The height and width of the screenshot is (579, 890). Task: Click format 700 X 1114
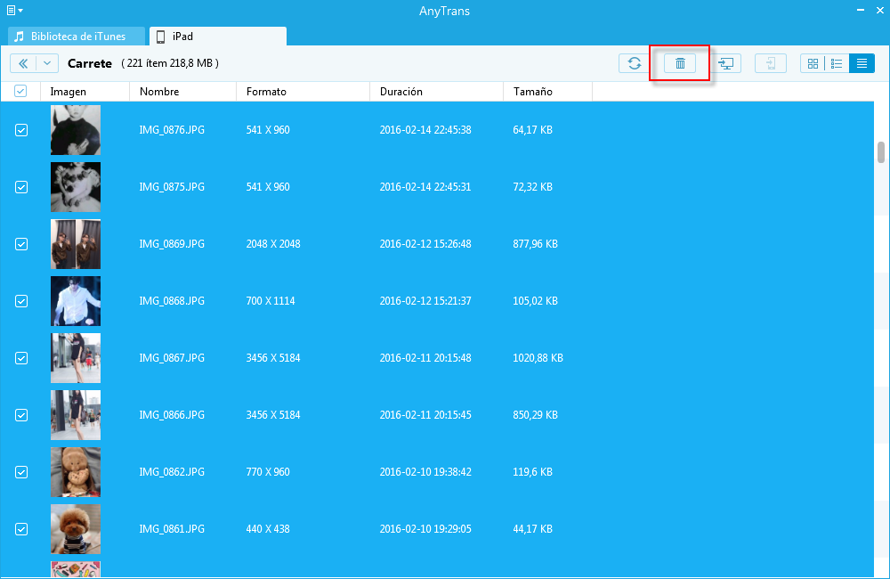click(x=271, y=301)
